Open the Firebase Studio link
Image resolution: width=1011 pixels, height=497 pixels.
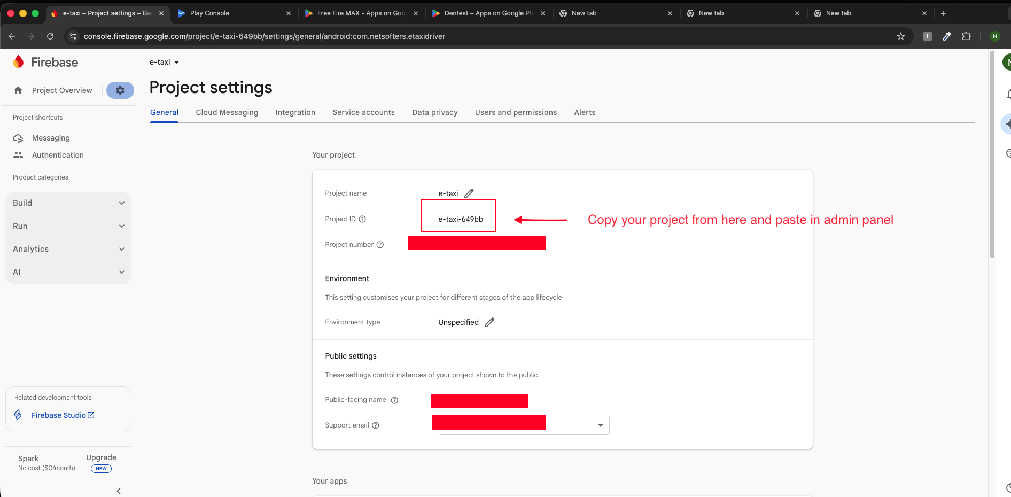pyautogui.click(x=63, y=415)
